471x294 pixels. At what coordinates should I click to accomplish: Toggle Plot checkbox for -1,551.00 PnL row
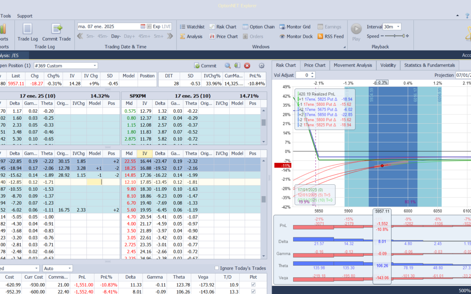(253, 284)
